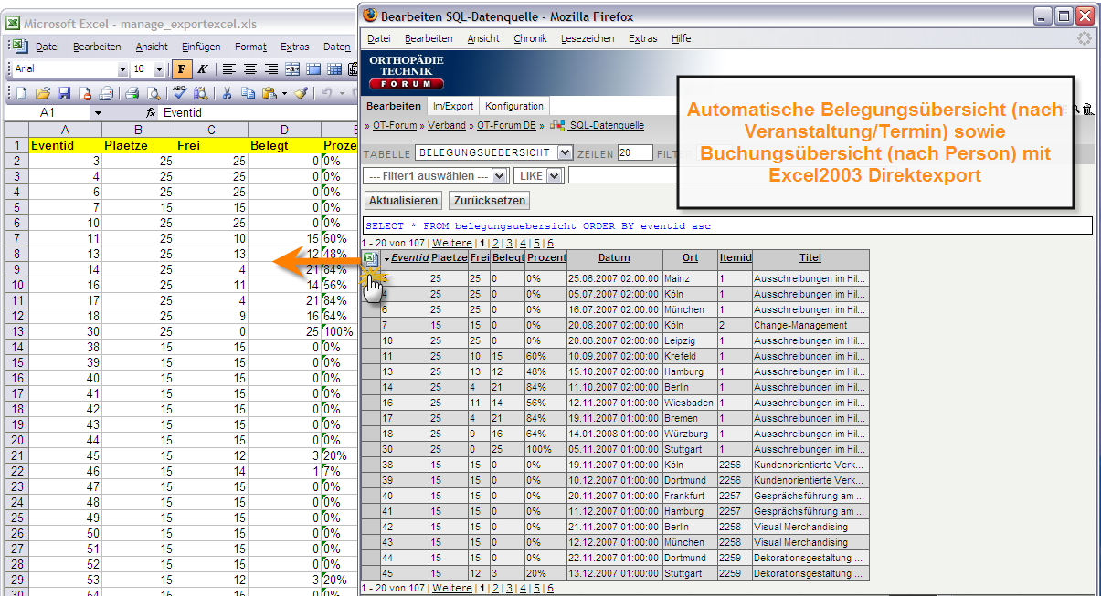Sort table by the Prozent column

click(x=546, y=258)
